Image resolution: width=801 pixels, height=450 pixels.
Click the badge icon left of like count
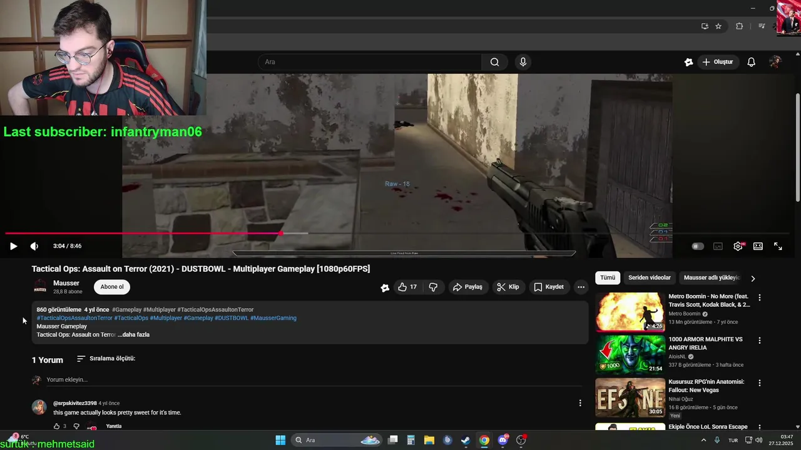point(385,287)
